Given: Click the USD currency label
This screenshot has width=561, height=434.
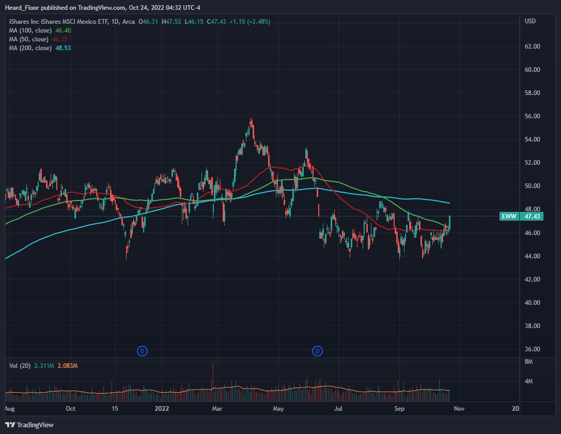Looking at the screenshot, I should tap(530, 21).
